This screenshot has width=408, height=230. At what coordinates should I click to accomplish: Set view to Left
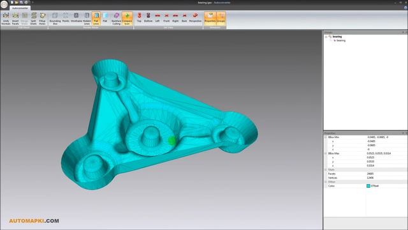coord(157,17)
